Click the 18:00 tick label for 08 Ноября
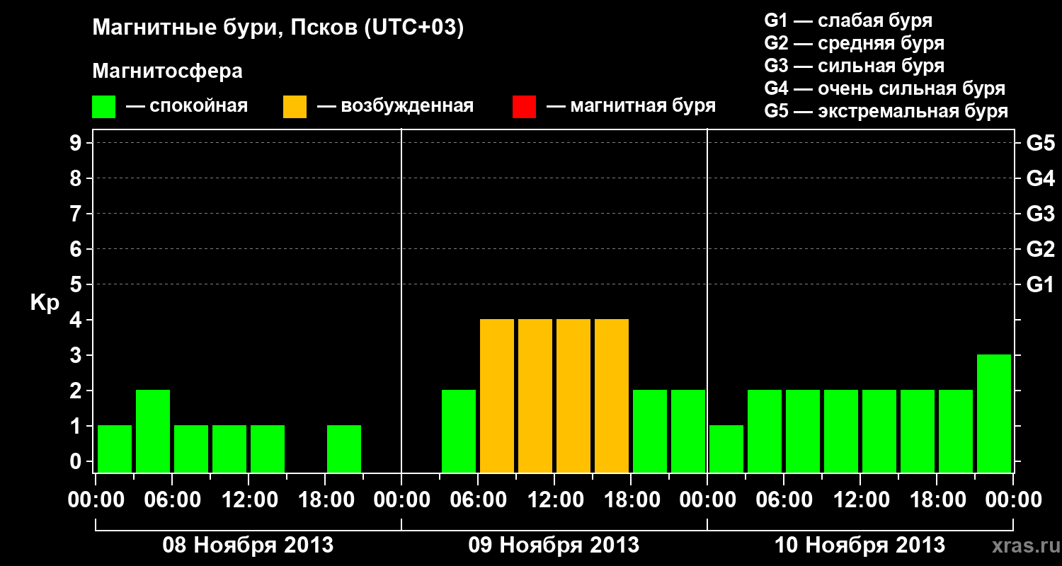The width and height of the screenshot is (1062, 566). coord(325,499)
